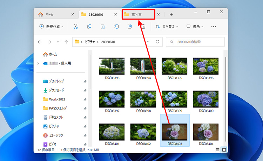The image size is (263, 161).
Task: Open the See more ellipsis menu
Action: click(214, 27)
